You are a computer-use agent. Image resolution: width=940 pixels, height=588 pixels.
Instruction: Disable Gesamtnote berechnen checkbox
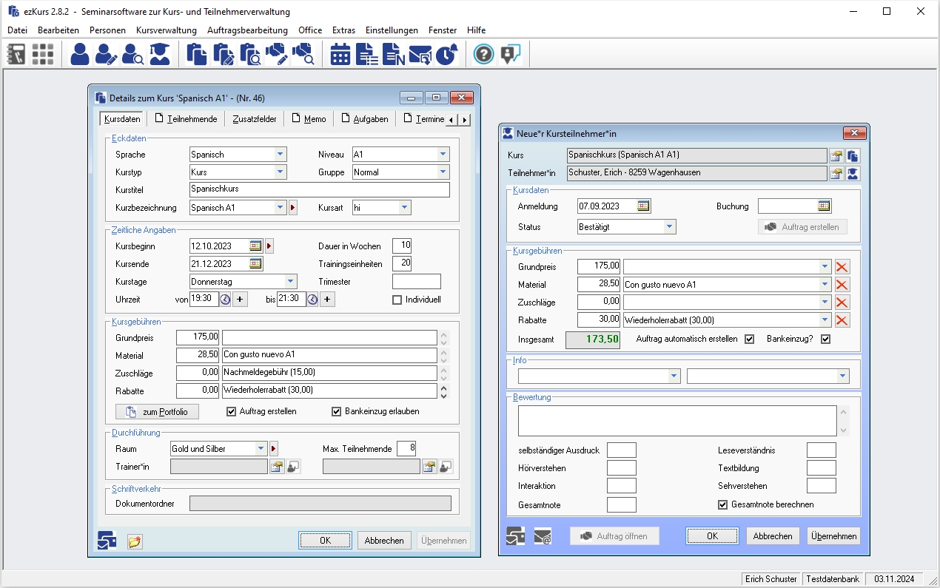pos(722,504)
